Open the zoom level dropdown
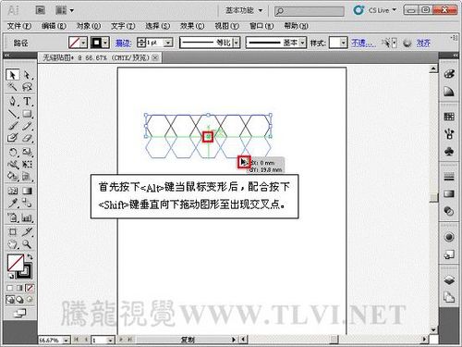 click(66, 340)
